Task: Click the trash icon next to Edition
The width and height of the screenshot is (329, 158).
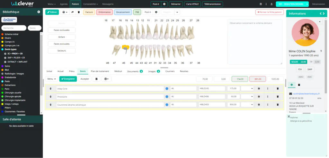Action: [x=79, y=12]
